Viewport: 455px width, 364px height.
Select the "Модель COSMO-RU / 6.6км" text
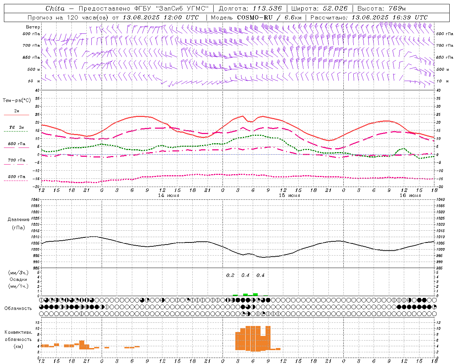pos(256,17)
